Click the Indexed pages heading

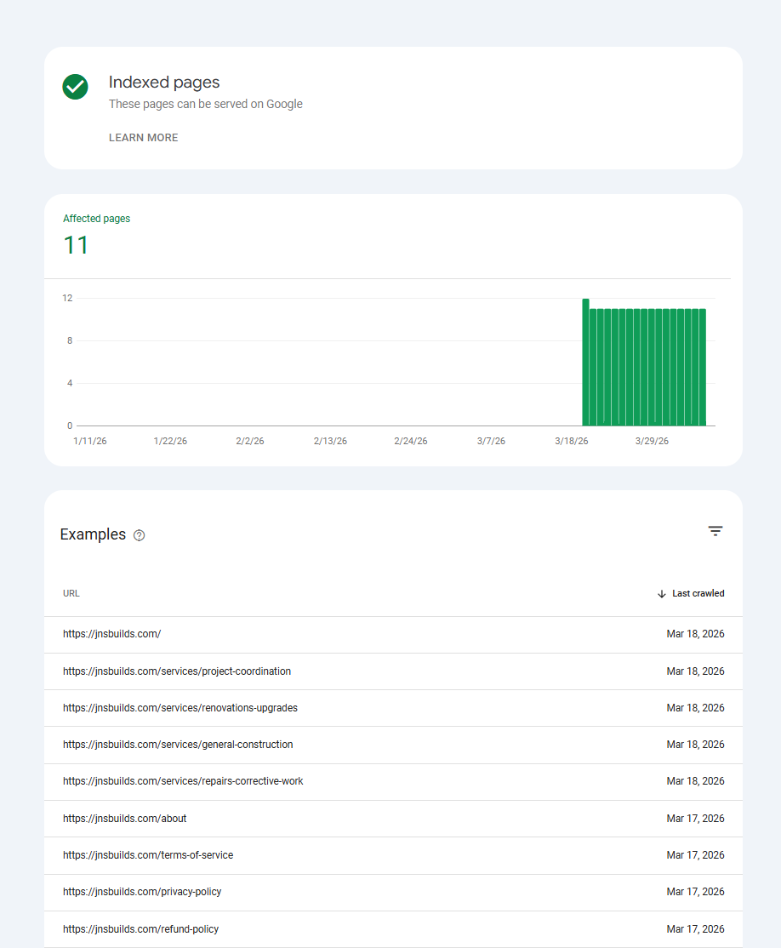163,82
